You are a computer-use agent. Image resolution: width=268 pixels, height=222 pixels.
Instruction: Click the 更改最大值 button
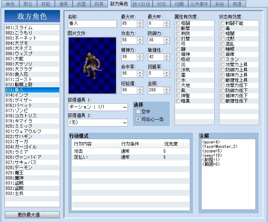[32, 215]
